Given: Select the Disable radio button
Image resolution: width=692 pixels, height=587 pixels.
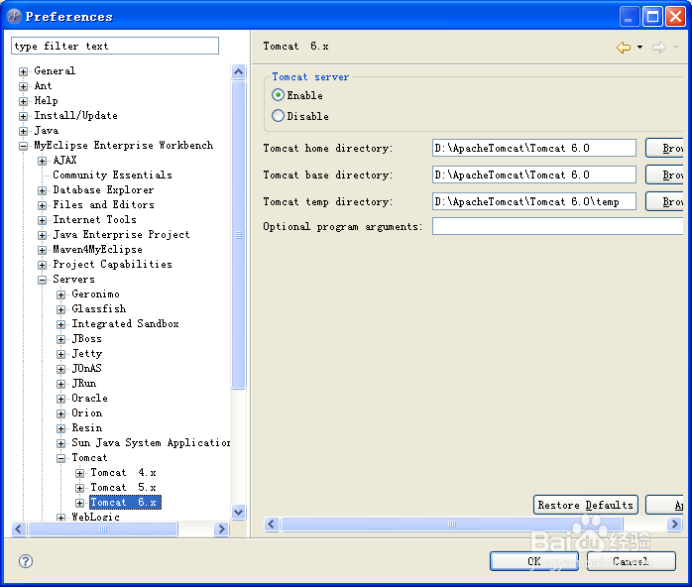Looking at the screenshot, I should pyautogui.click(x=278, y=116).
